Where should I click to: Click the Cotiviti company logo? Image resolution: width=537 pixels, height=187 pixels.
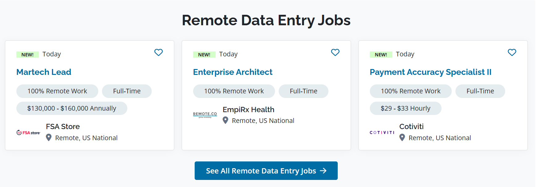coord(382,132)
